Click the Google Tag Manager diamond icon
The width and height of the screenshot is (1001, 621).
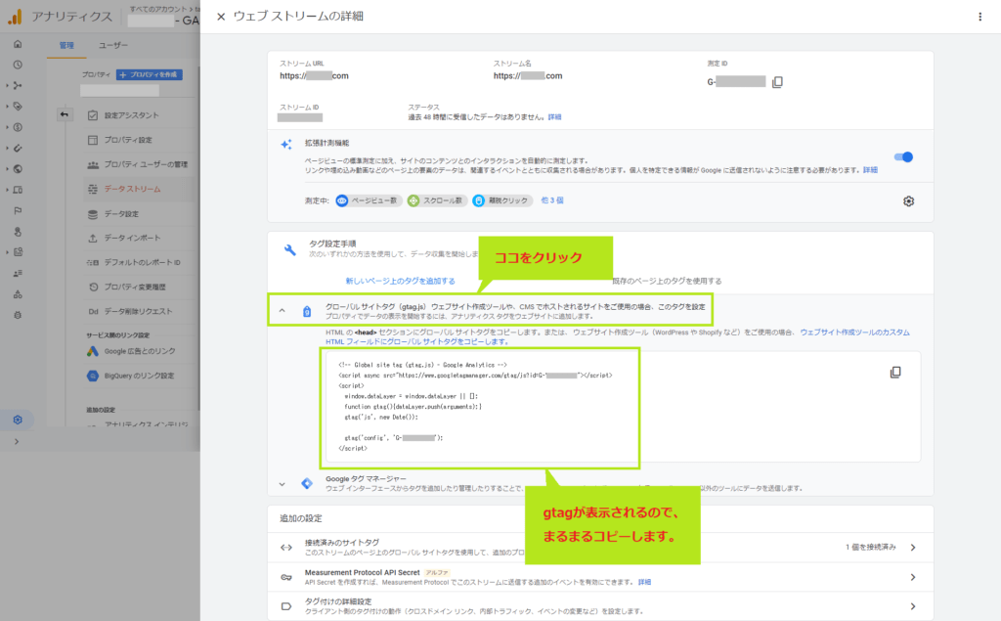[x=307, y=484]
